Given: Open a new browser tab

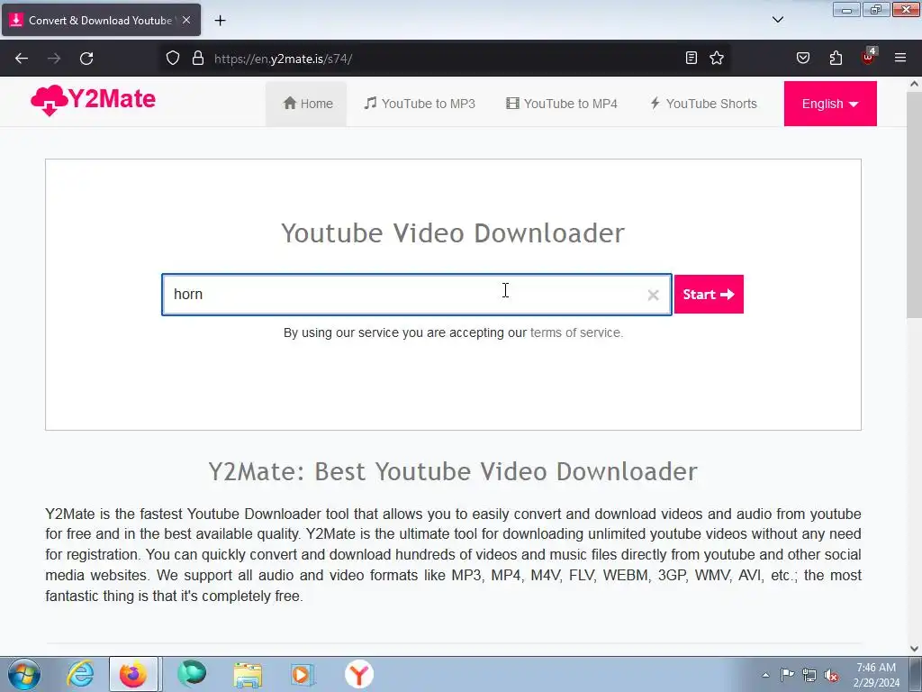Looking at the screenshot, I should [220, 21].
